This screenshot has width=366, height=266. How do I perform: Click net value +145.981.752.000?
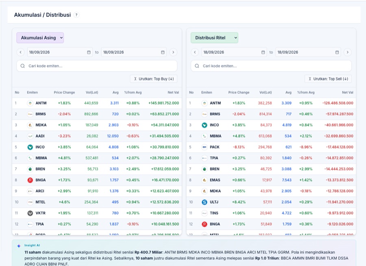click(x=163, y=103)
